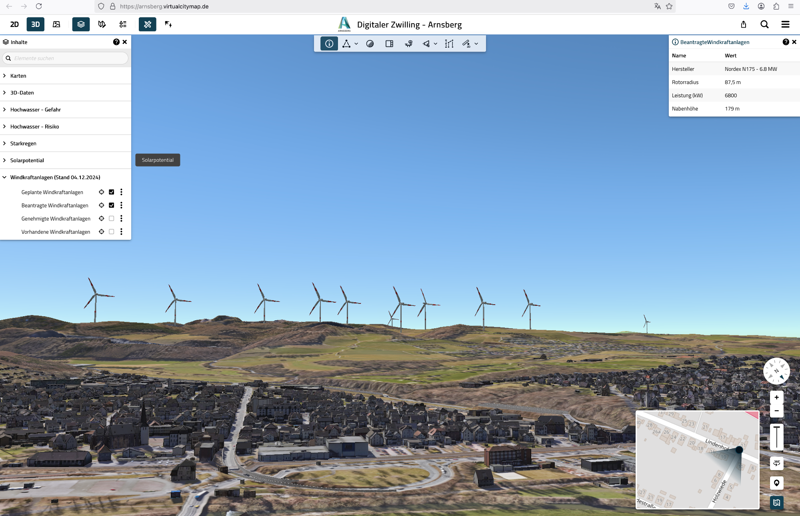Viewport: 800px width, 516px height.
Task: Enable Vorhandene Windkraftanlagen layer
Action: coord(112,232)
